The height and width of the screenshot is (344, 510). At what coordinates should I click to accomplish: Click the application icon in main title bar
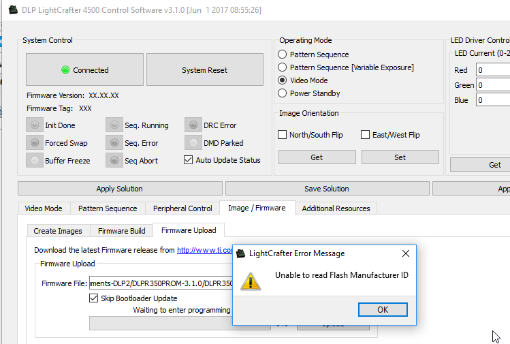coord(14,10)
